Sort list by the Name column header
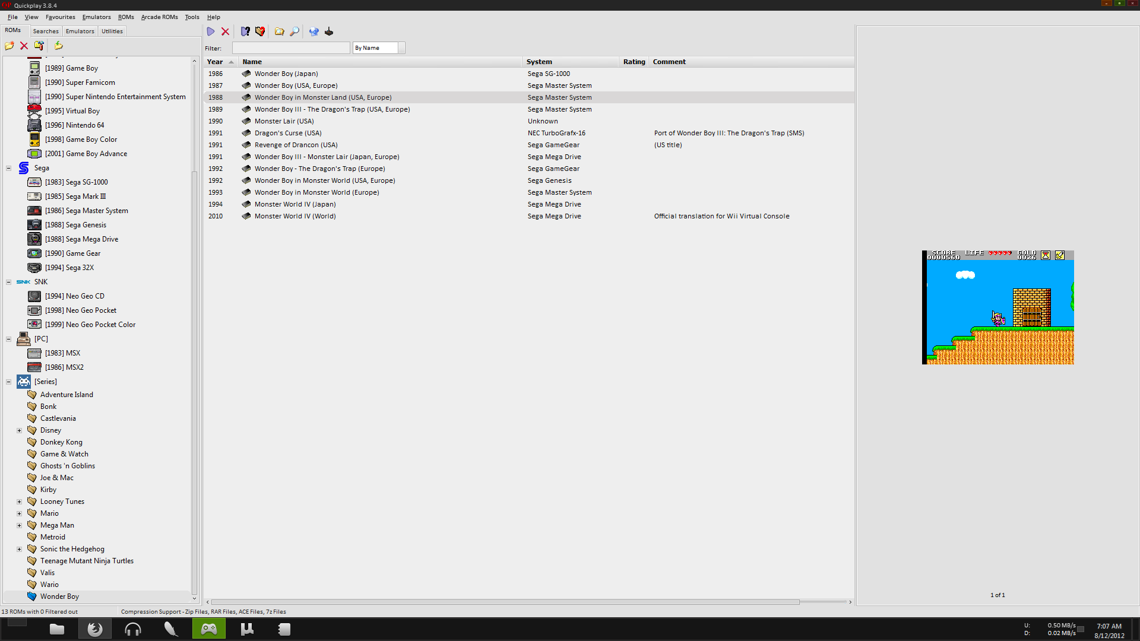Screen dimensions: 1140x641 (380, 62)
